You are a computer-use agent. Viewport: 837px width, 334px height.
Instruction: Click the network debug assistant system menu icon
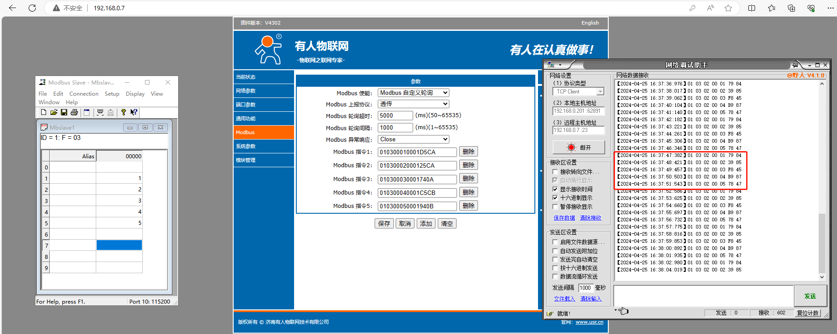click(551, 65)
